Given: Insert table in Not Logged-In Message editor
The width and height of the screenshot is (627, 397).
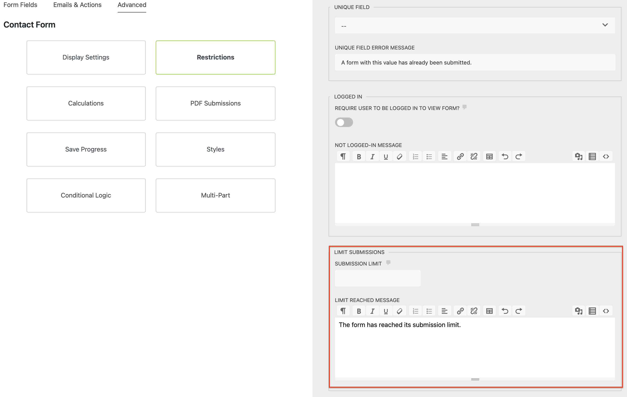Looking at the screenshot, I should 489,156.
